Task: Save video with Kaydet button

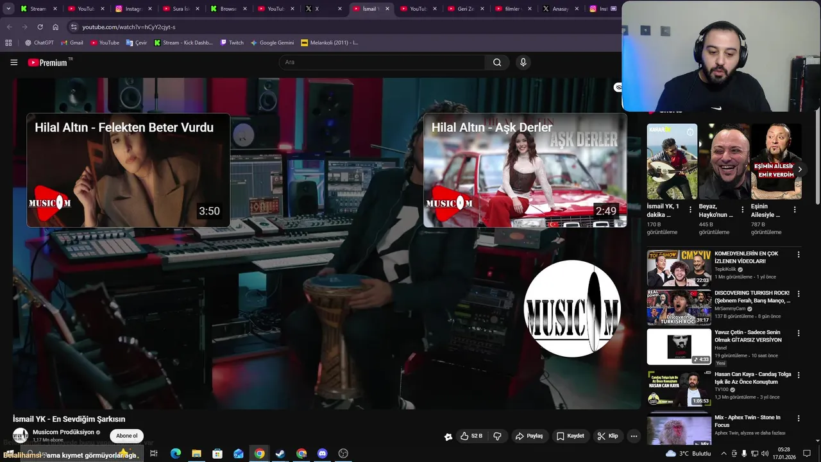Action: coord(570,436)
